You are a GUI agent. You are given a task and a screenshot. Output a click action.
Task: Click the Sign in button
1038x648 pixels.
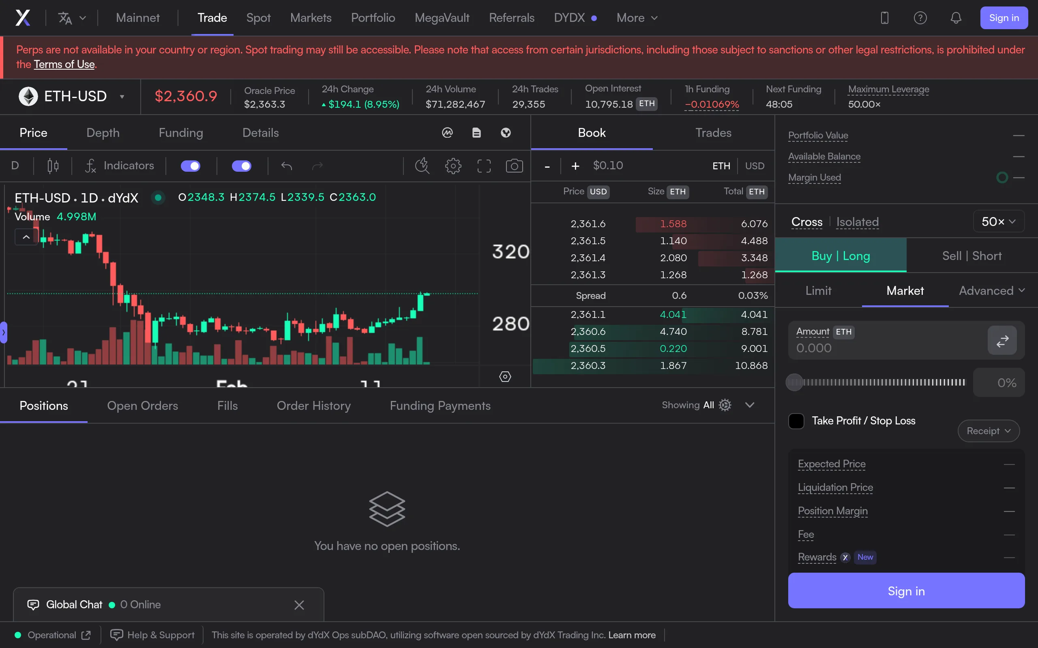tap(1004, 17)
